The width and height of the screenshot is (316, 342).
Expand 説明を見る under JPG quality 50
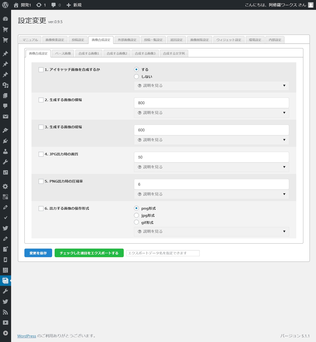coord(211,167)
